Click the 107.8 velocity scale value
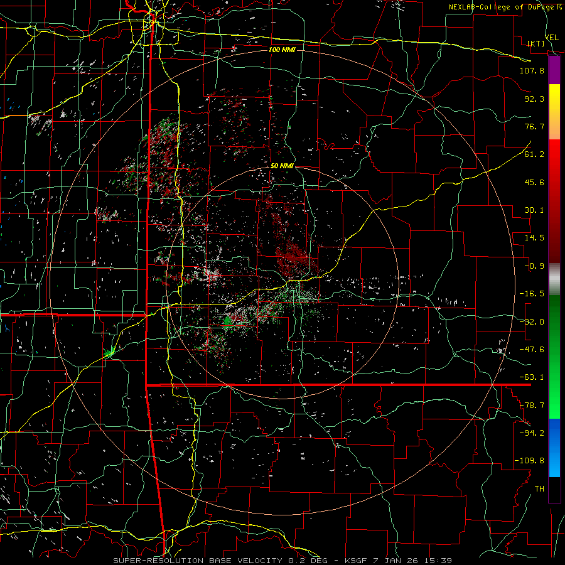The height and width of the screenshot is (565, 565). coord(532,70)
